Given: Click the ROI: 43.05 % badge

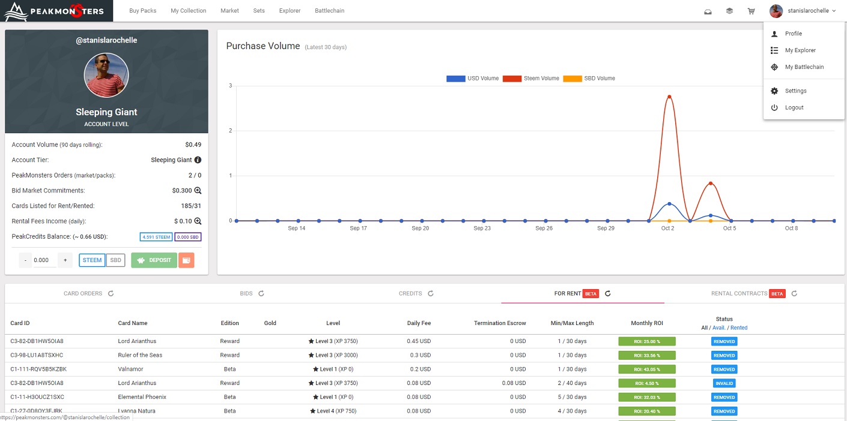Looking at the screenshot, I should click(647, 369).
